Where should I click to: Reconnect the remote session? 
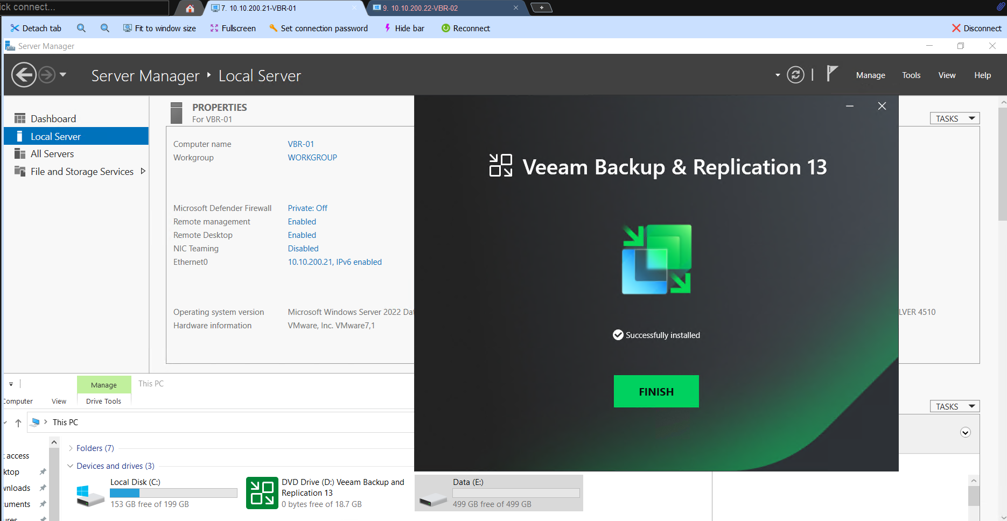coord(466,28)
